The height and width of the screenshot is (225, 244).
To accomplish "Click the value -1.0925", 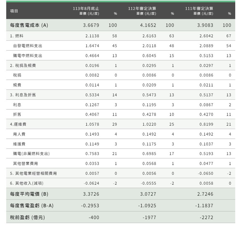I will coord(147,206).
